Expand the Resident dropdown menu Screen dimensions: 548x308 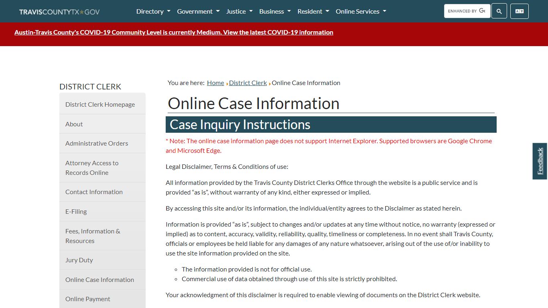coord(313,11)
